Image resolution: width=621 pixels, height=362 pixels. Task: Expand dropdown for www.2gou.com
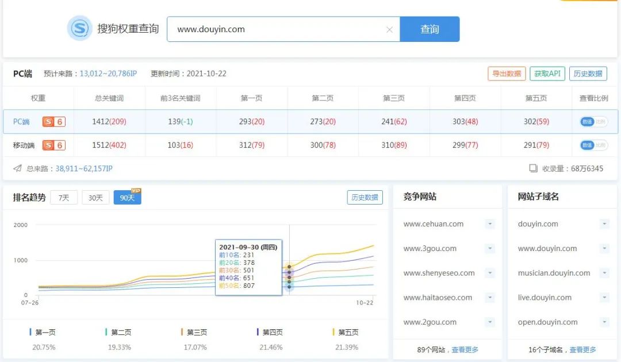[490, 322]
